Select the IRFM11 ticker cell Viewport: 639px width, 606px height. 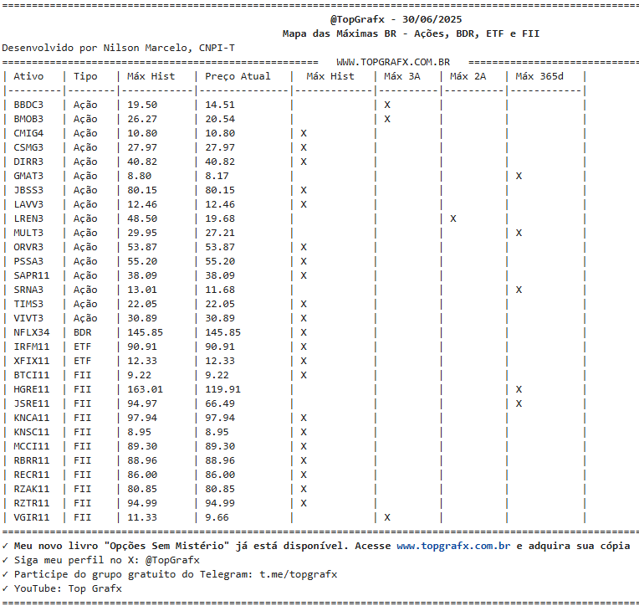(32, 347)
